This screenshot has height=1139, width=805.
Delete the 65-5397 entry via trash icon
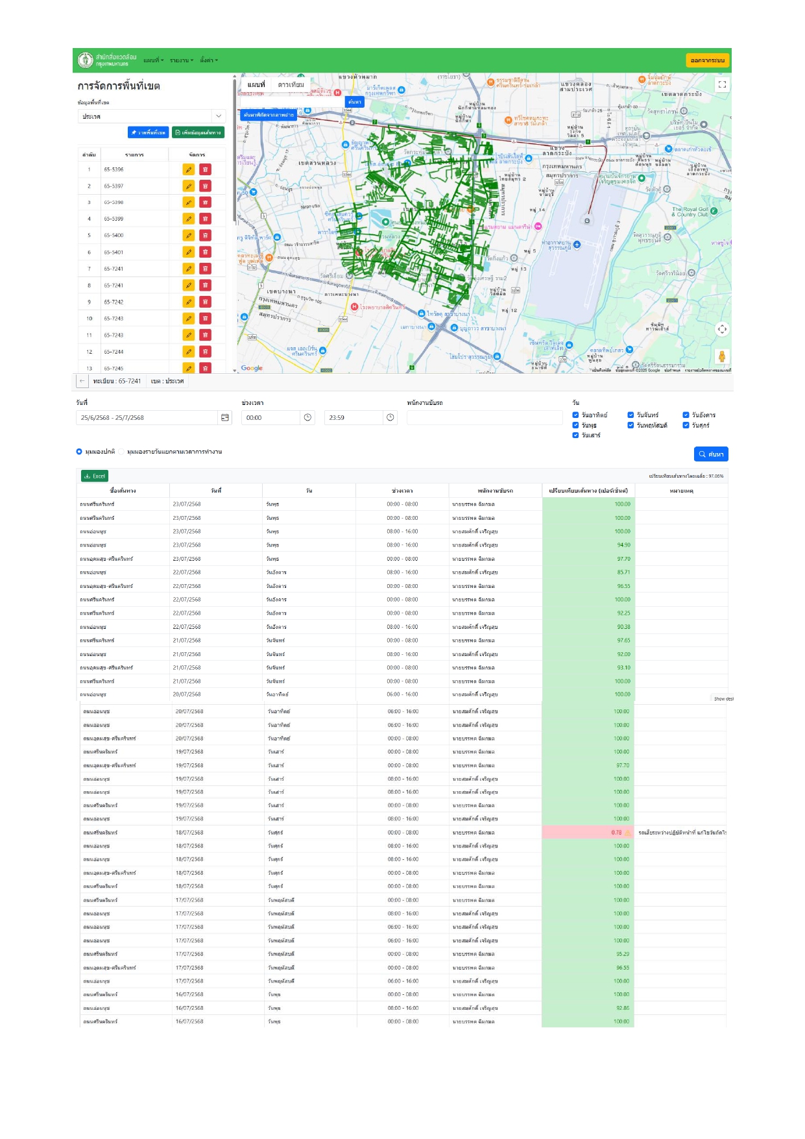click(x=205, y=186)
